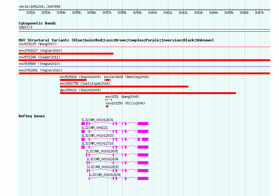Open variant esv3892758 (Suktitipat2014) label

point(85,83)
